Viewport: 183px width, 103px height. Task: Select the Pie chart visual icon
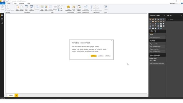(x=156, y=24)
